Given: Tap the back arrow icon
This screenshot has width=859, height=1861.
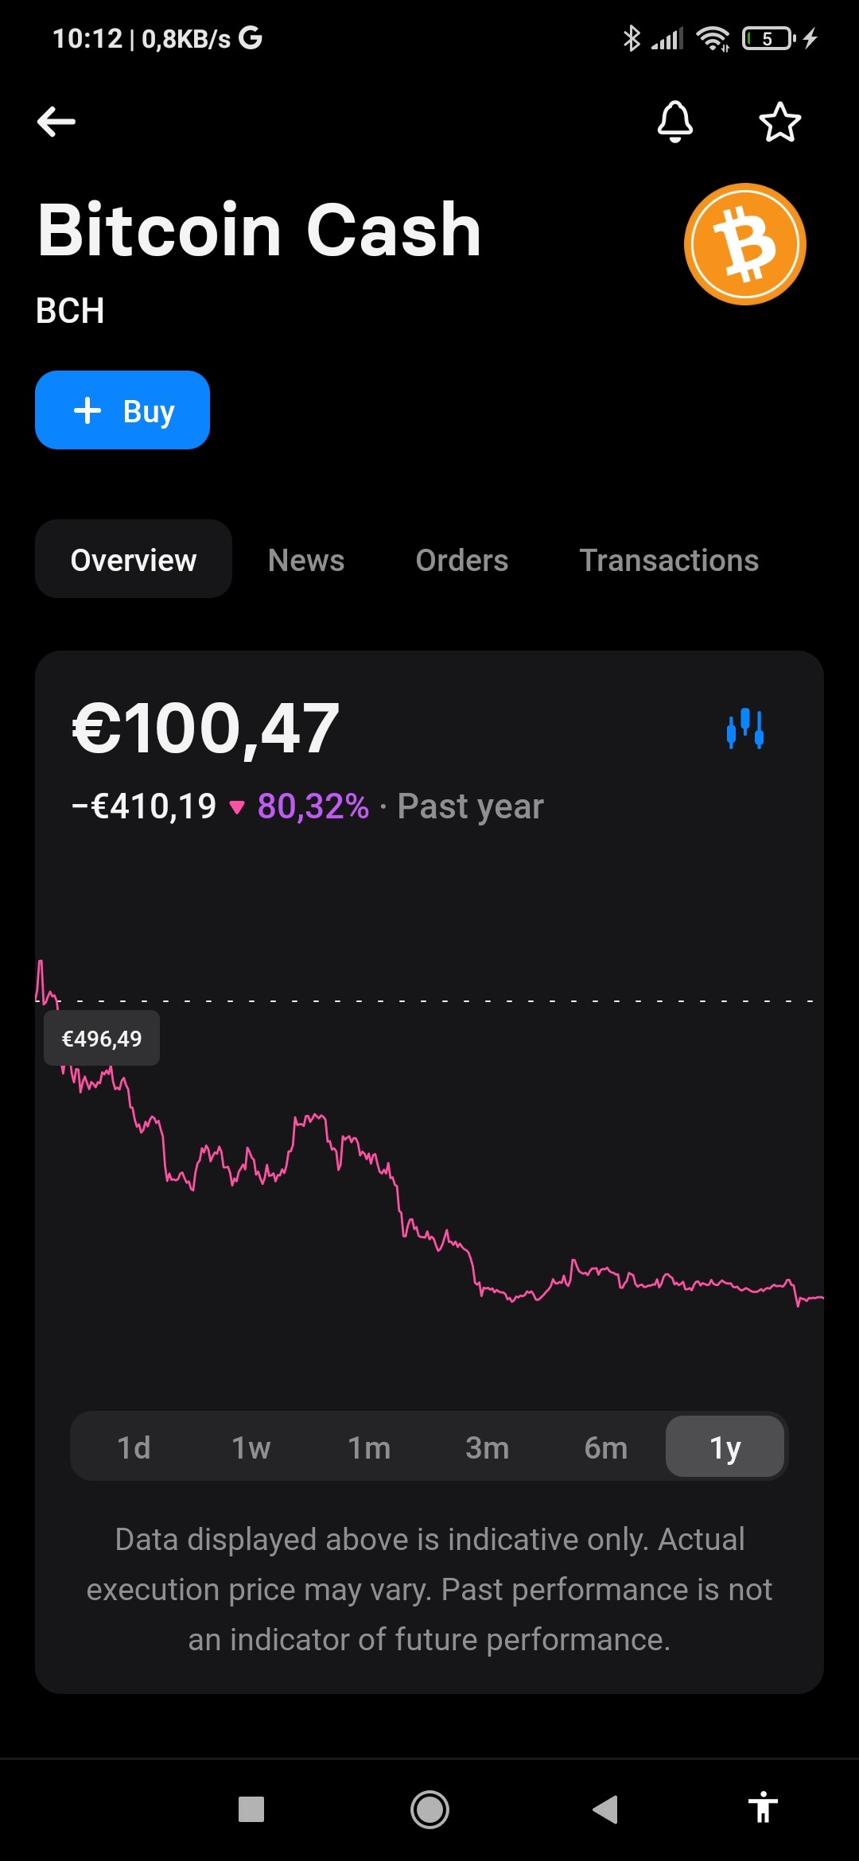Looking at the screenshot, I should pos(56,122).
